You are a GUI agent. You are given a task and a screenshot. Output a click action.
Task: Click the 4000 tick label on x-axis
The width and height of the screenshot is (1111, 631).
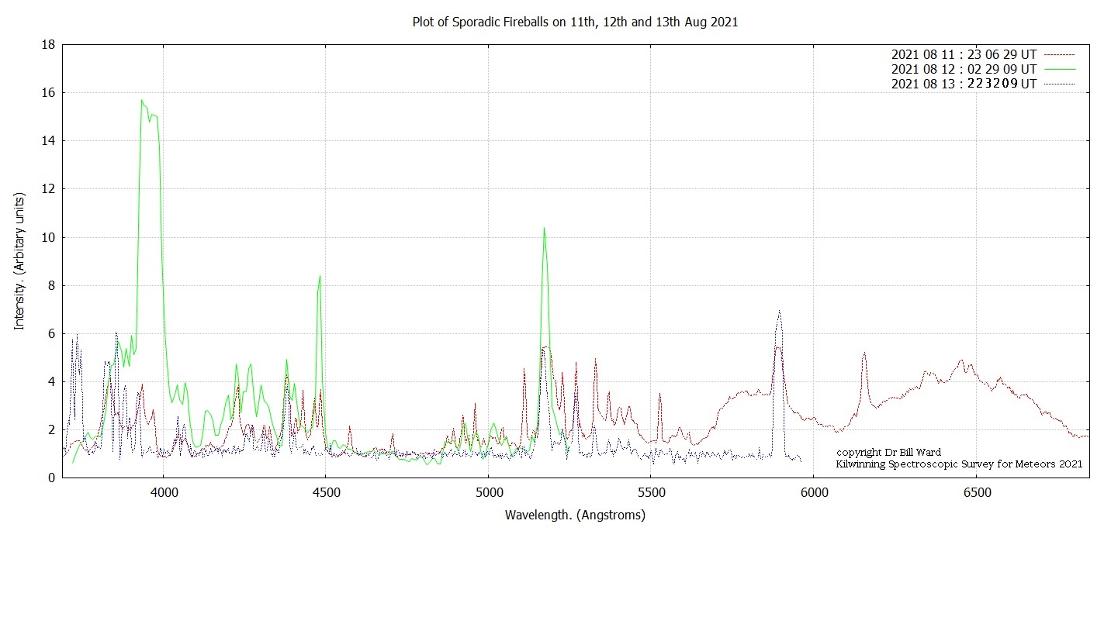tap(164, 491)
